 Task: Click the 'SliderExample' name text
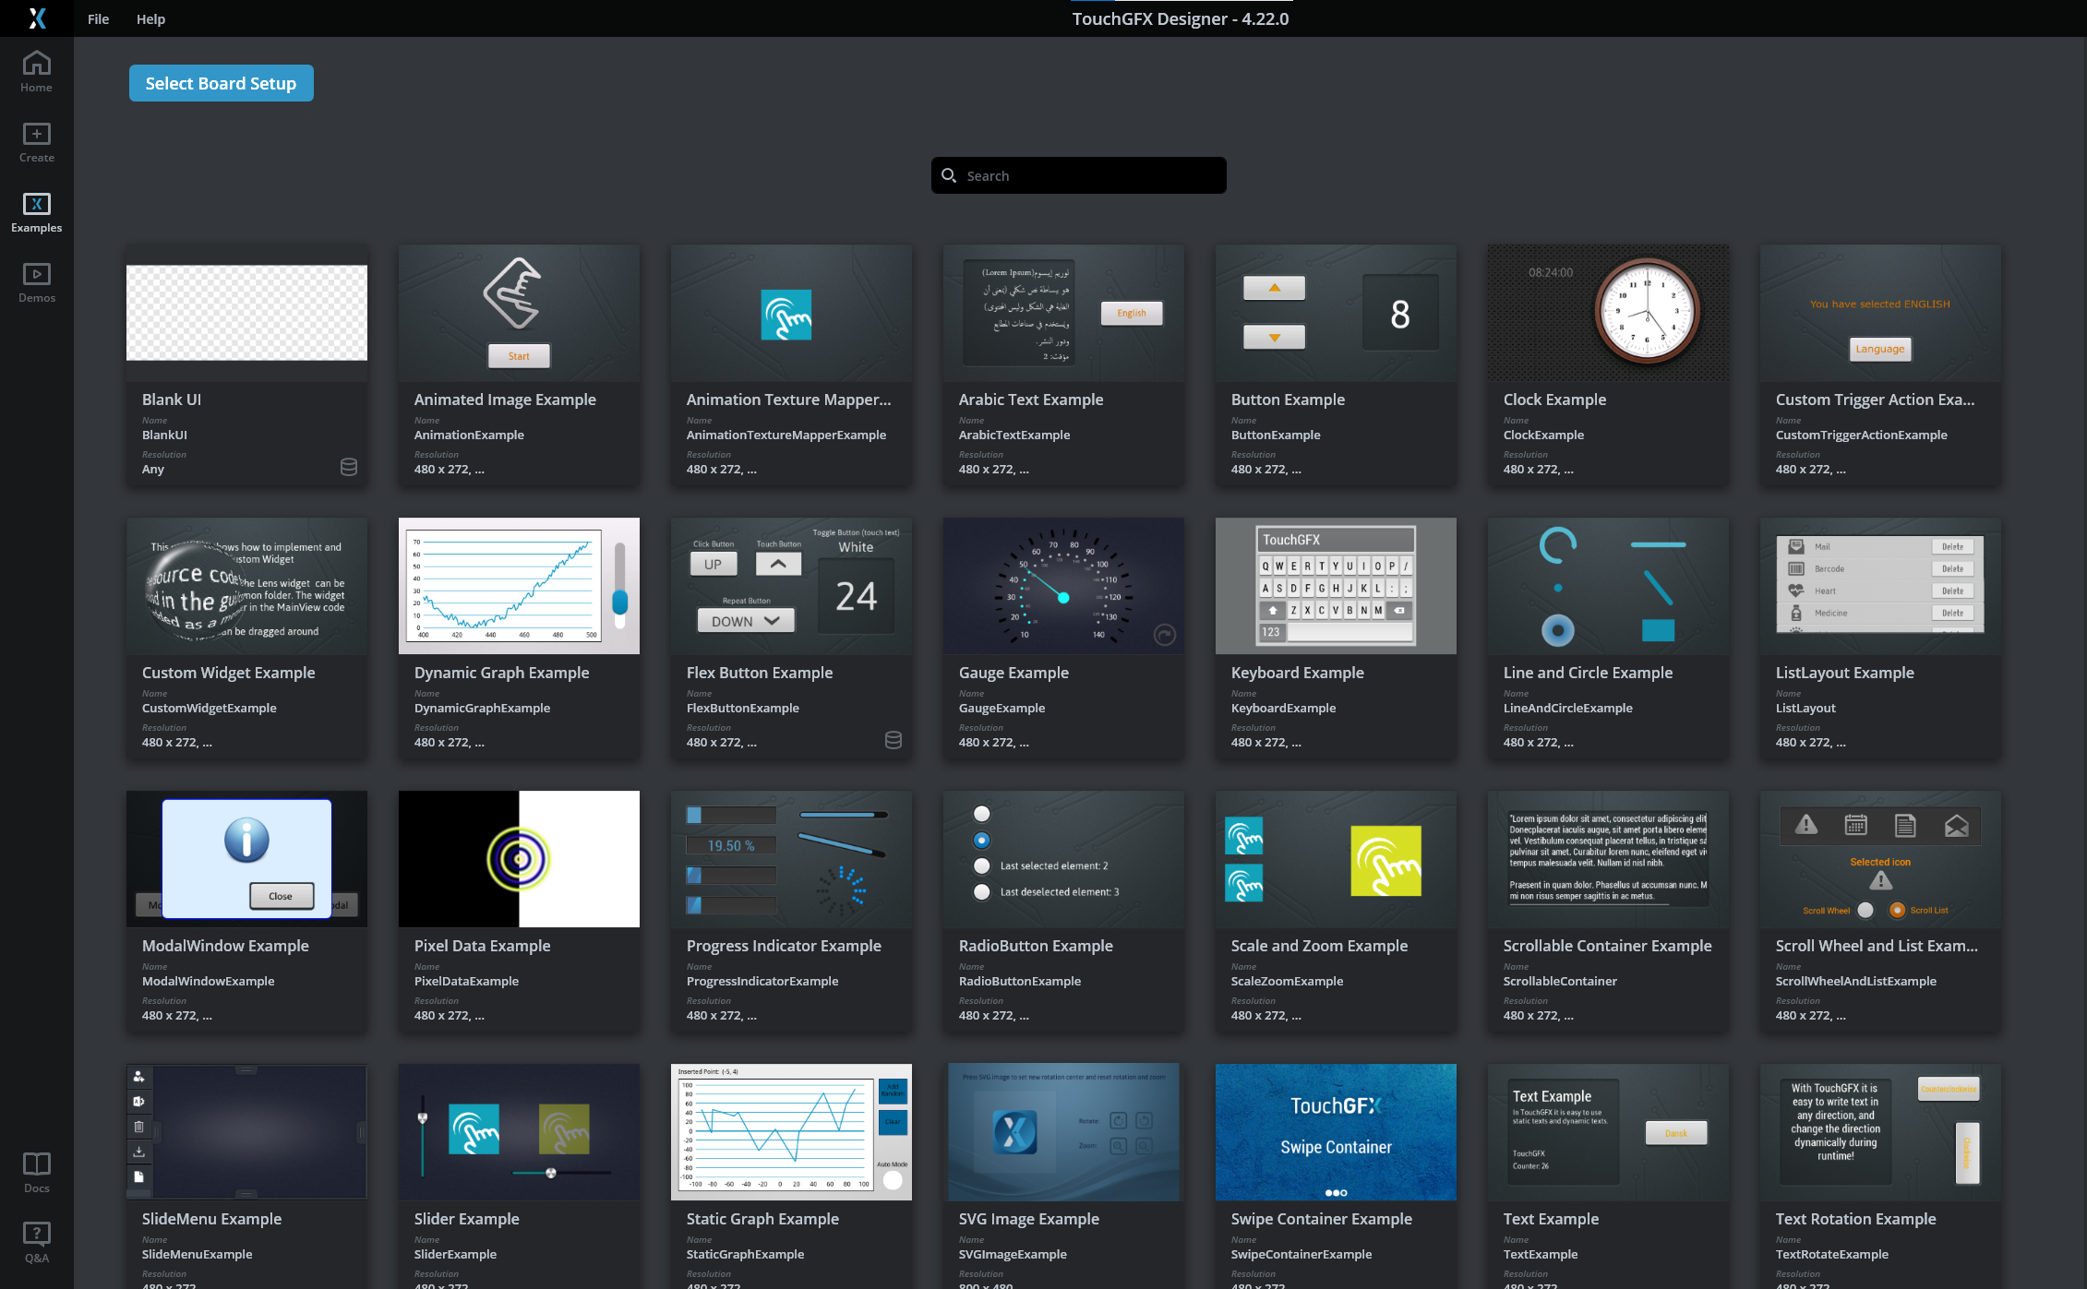pyautogui.click(x=455, y=1254)
